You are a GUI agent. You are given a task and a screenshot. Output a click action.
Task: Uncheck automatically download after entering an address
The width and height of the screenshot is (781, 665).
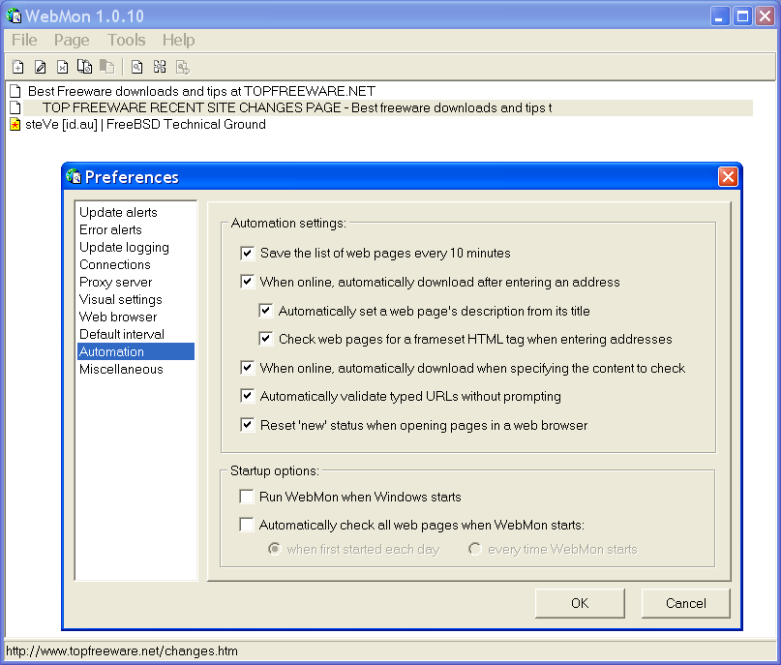(247, 282)
